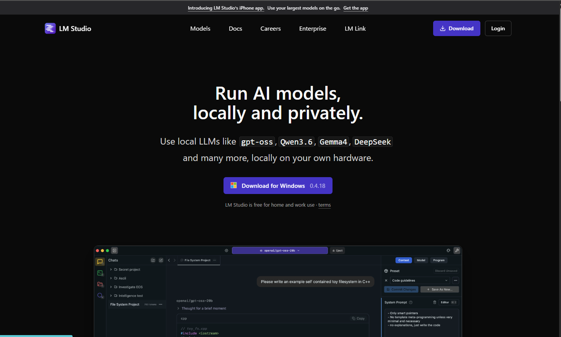Click Download for Windows button
The width and height of the screenshot is (561, 337).
pos(278,186)
